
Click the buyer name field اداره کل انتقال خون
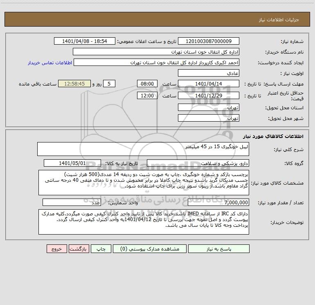156,52
